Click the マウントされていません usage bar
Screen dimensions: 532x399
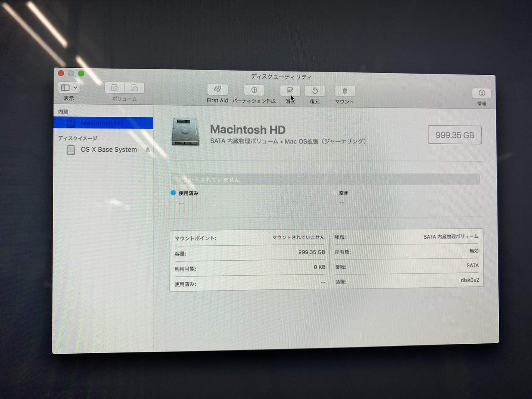[x=325, y=180]
